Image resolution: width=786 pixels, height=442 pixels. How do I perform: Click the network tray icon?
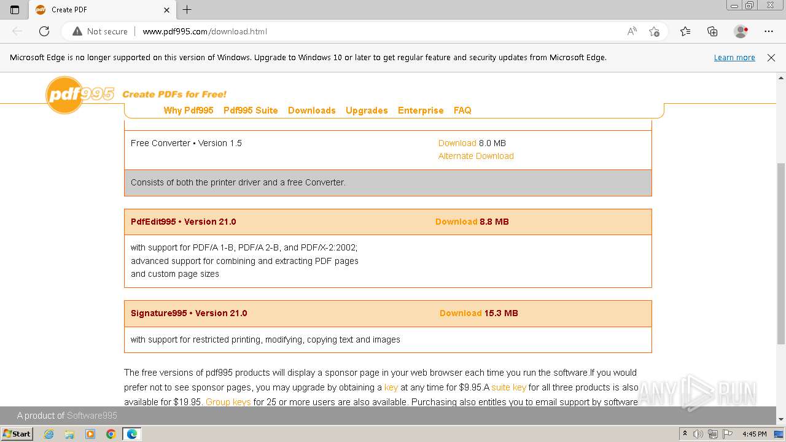tap(713, 434)
